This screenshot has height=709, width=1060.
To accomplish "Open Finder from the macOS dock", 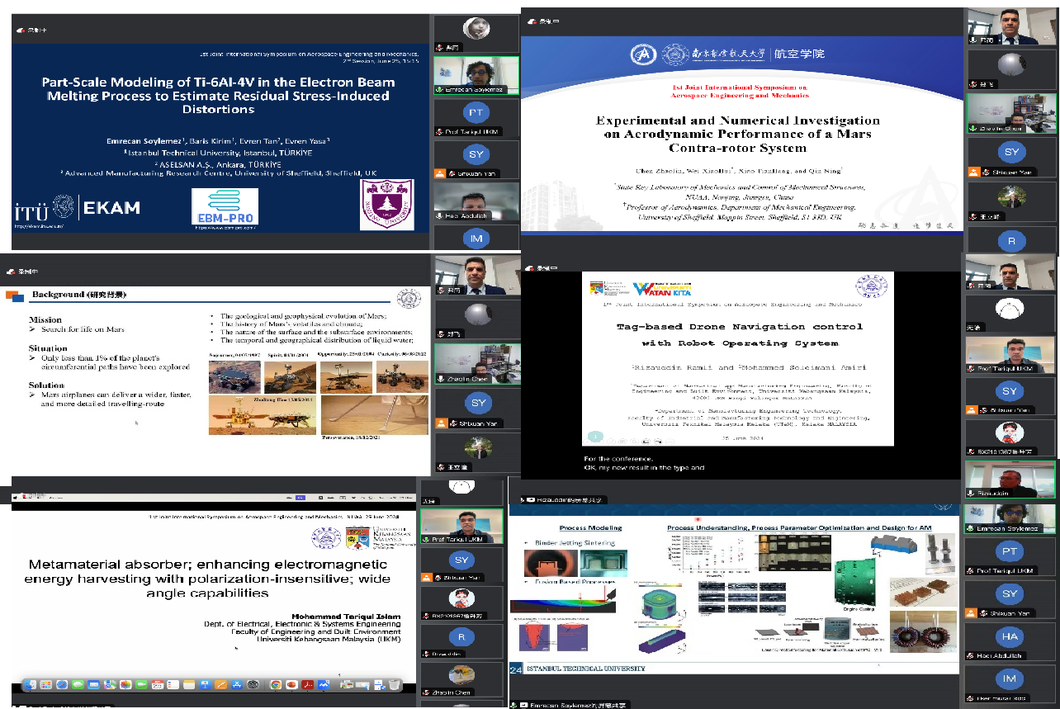I will (x=31, y=684).
